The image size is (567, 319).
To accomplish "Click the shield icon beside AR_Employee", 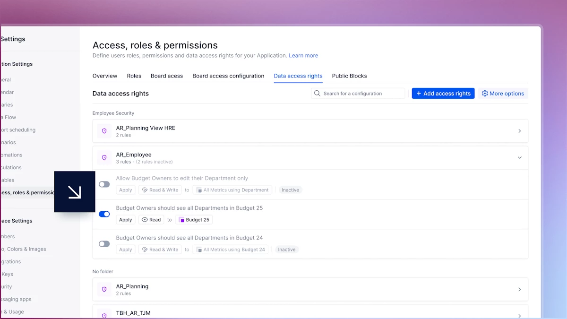I will 104,157.
